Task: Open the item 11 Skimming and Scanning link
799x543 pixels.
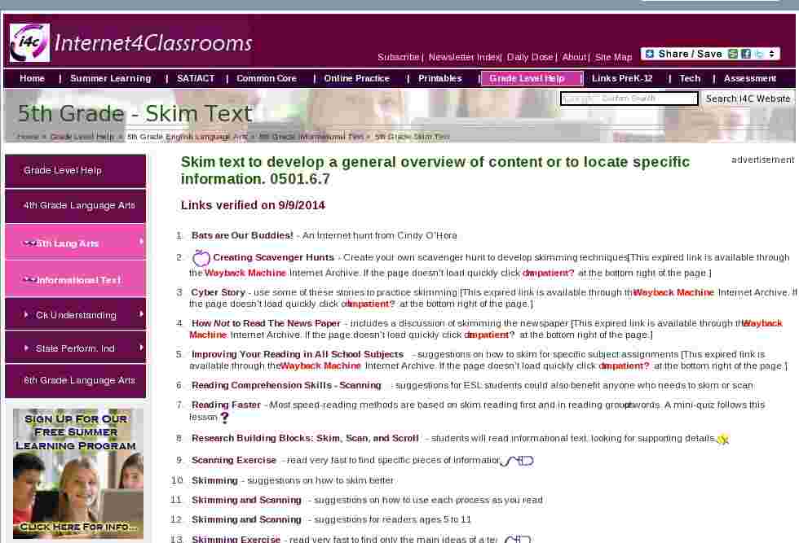Action: [246, 500]
